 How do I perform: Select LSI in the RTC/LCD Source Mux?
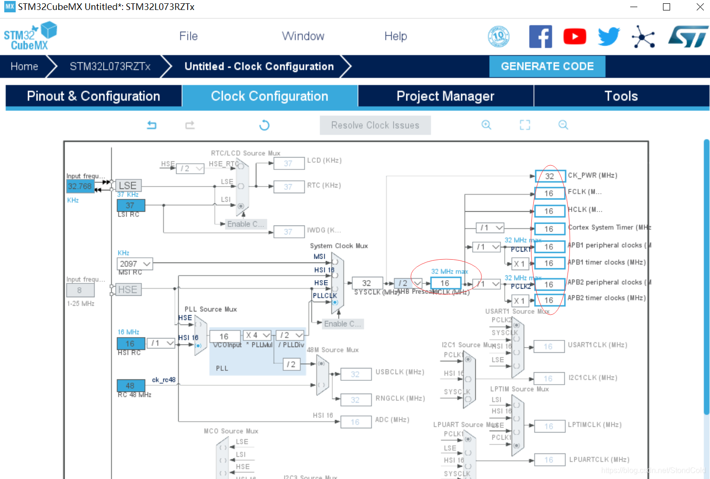(241, 206)
